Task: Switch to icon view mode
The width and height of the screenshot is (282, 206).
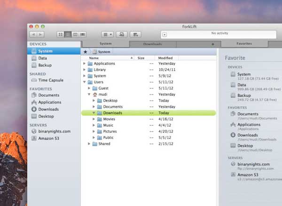Action: click(61, 34)
